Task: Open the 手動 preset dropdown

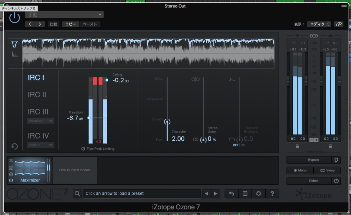Action: tap(64, 15)
